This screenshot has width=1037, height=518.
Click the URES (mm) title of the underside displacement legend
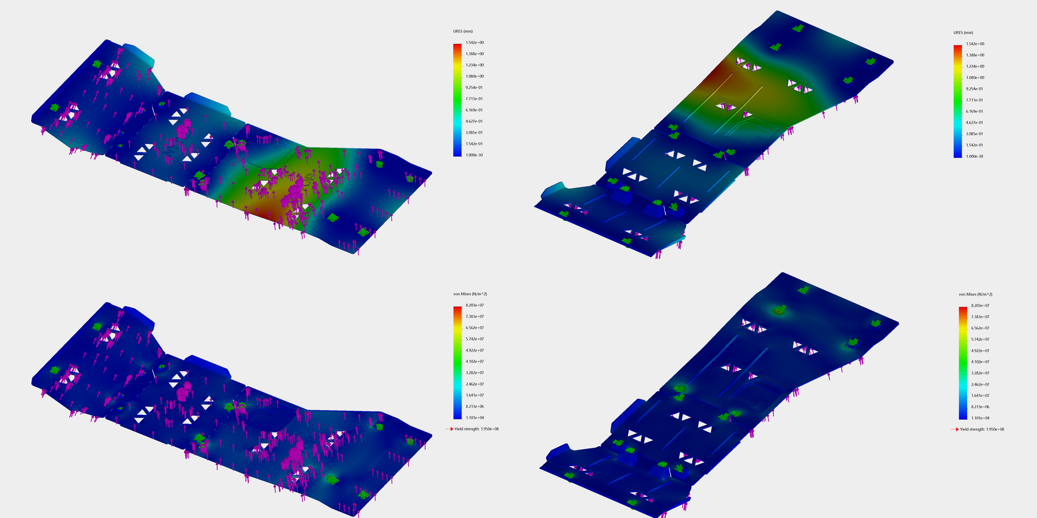coord(963,33)
